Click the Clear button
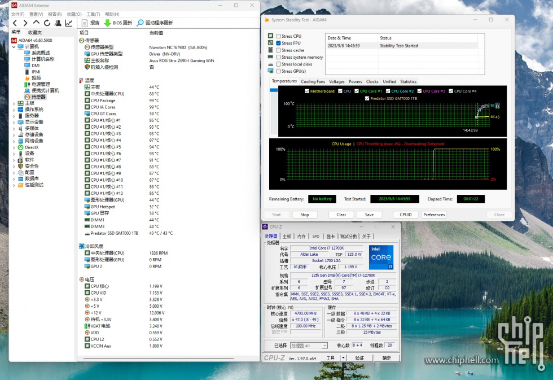Image resolution: width=553 pixels, height=380 pixels. (x=341, y=215)
